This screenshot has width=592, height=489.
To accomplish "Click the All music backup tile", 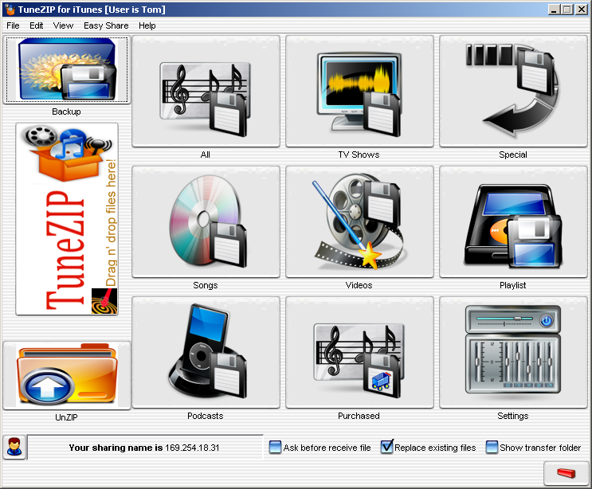I will [206, 92].
